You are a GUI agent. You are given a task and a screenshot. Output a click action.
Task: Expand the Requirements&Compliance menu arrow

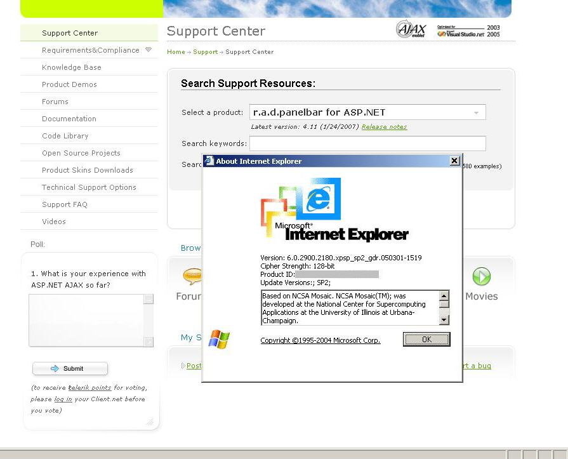(149, 50)
